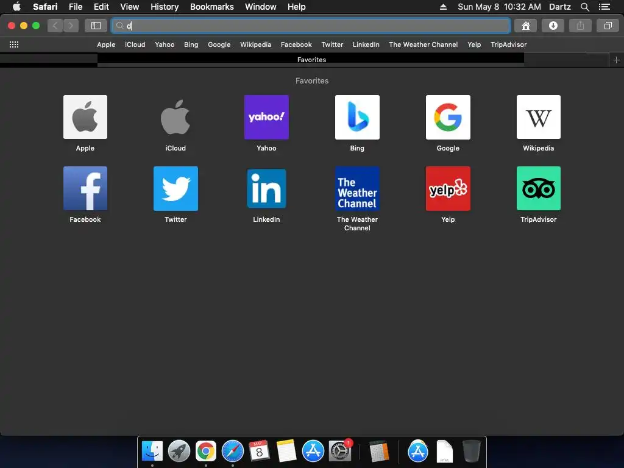Open the Twitter favorite tile

(175, 188)
